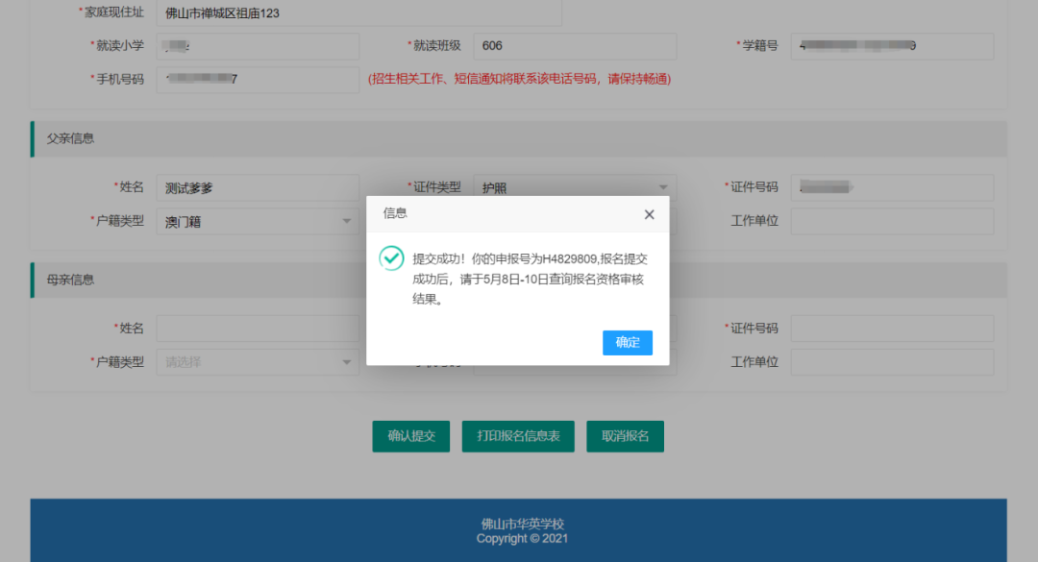
Task: Focus the 就读小学 input field
Action: [257, 46]
